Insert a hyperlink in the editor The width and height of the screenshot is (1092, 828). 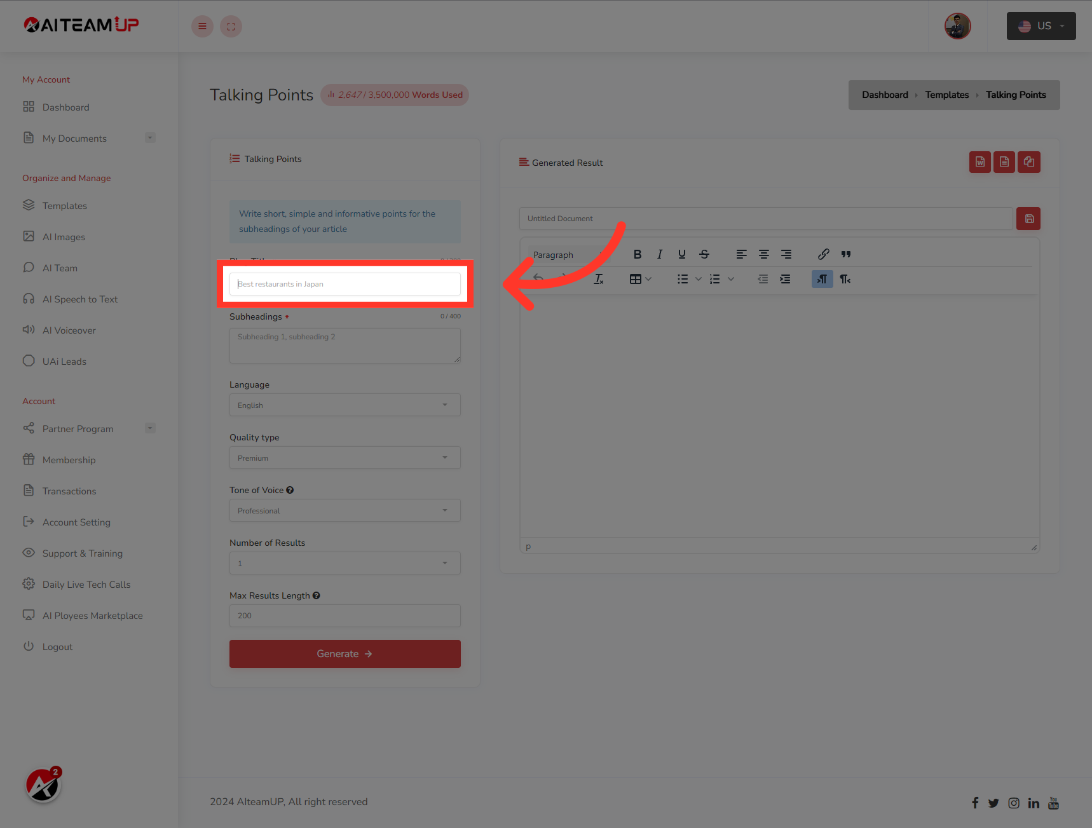pyautogui.click(x=823, y=254)
